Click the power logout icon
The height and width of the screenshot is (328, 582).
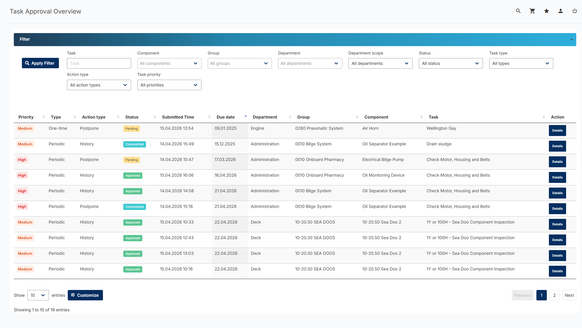574,11
